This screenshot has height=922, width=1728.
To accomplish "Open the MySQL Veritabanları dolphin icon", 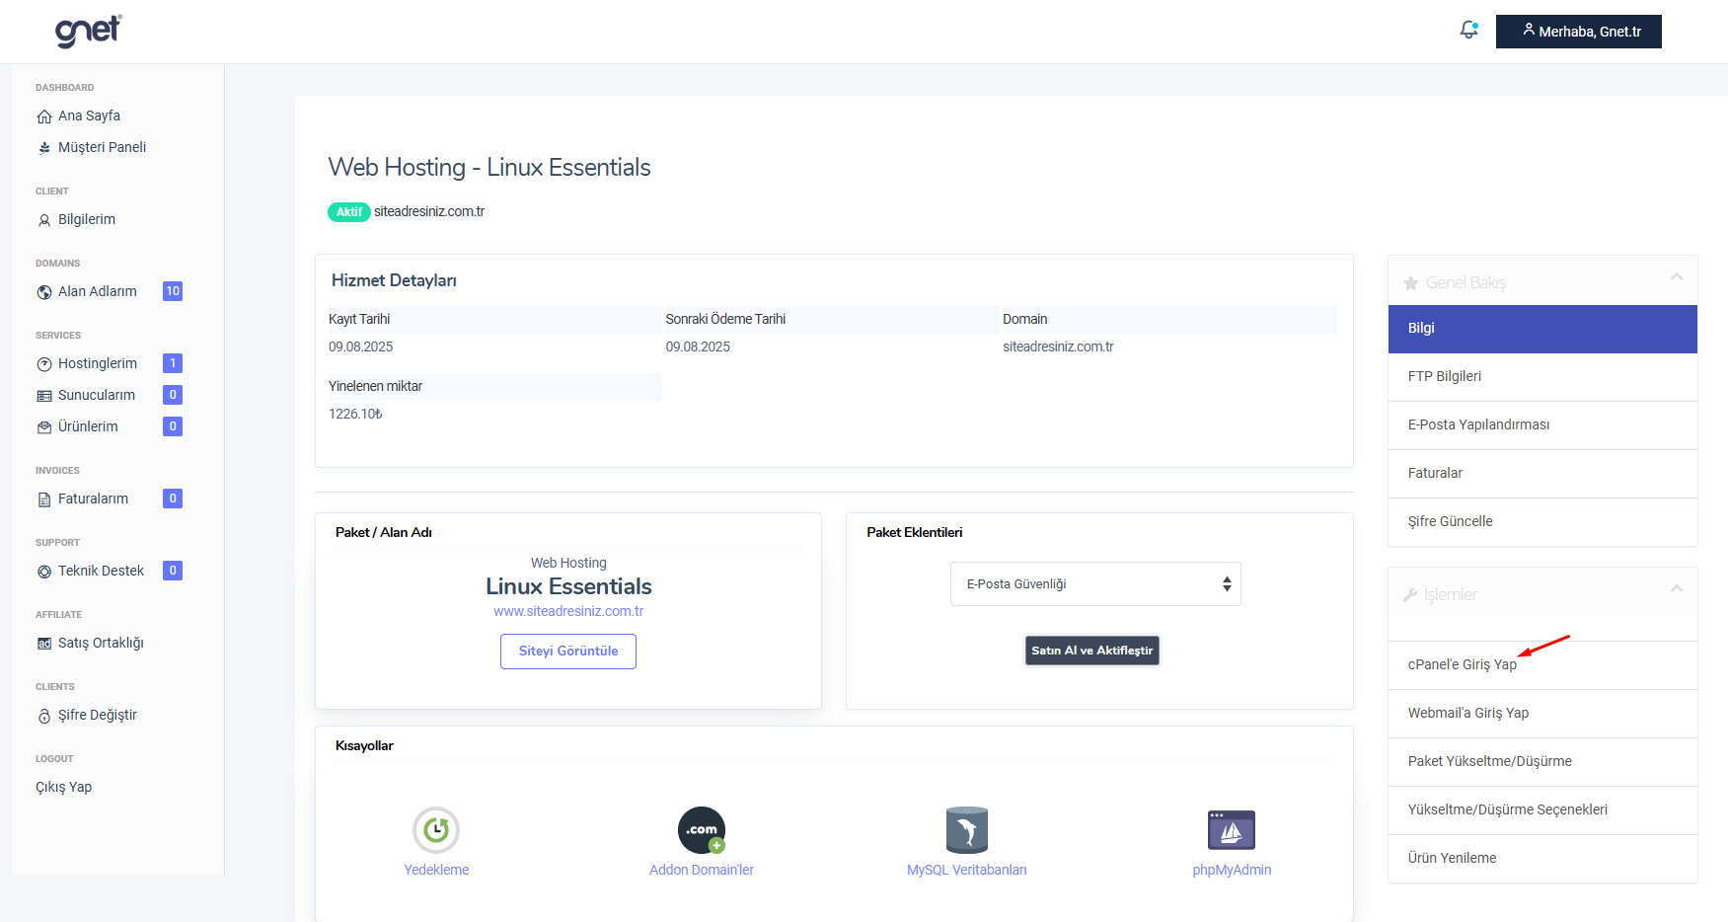I will (967, 830).
